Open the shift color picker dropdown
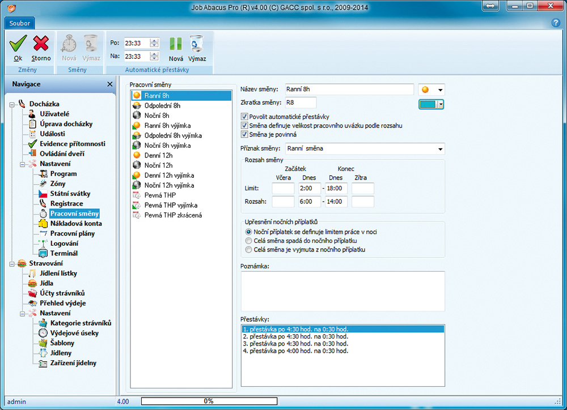 coord(440,104)
